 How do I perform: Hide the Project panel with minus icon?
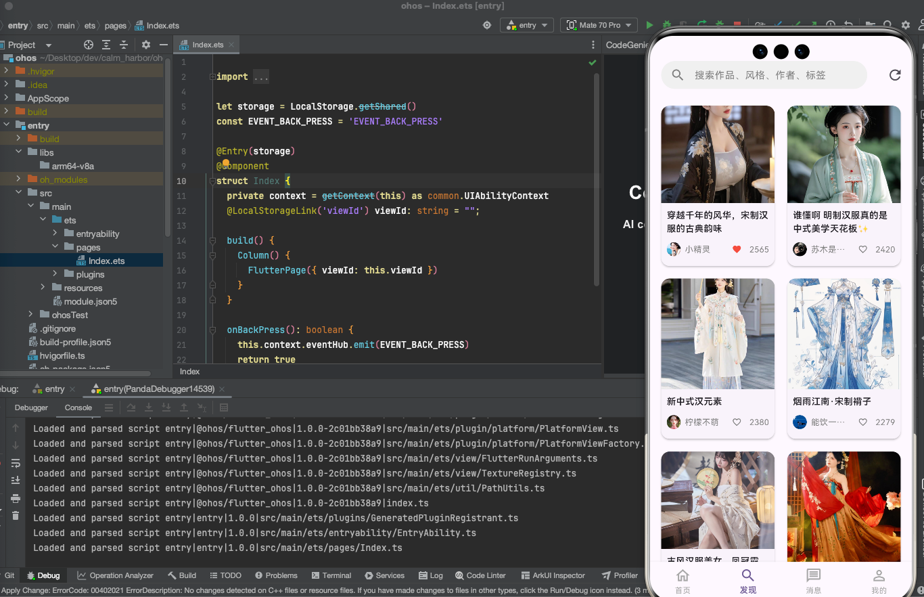pos(163,45)
